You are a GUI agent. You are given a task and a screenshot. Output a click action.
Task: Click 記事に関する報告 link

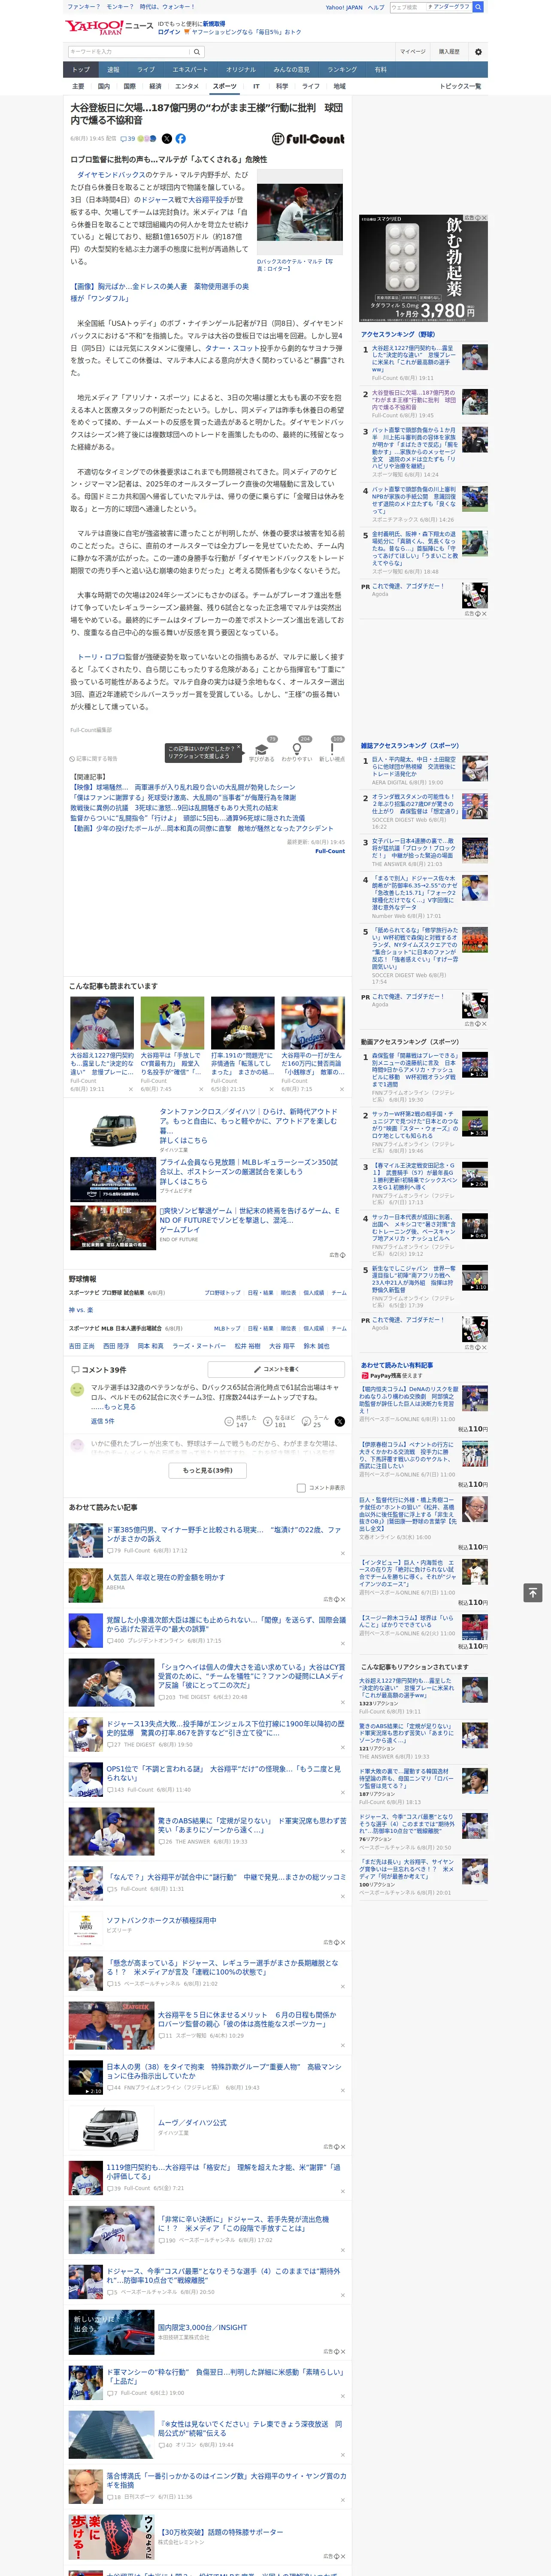(x=94, y=759)
